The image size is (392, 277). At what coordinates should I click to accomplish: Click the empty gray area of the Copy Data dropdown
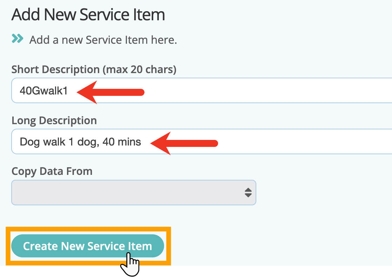tap(128, 192)
